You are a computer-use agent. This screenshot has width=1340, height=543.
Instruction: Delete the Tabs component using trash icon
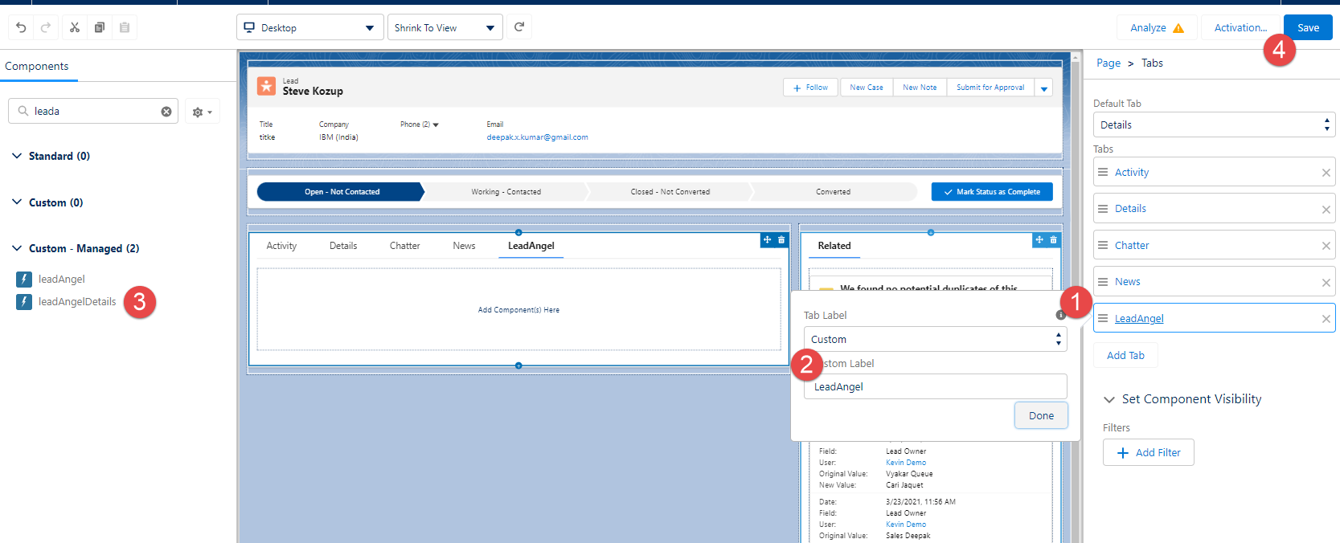[781, 240]
